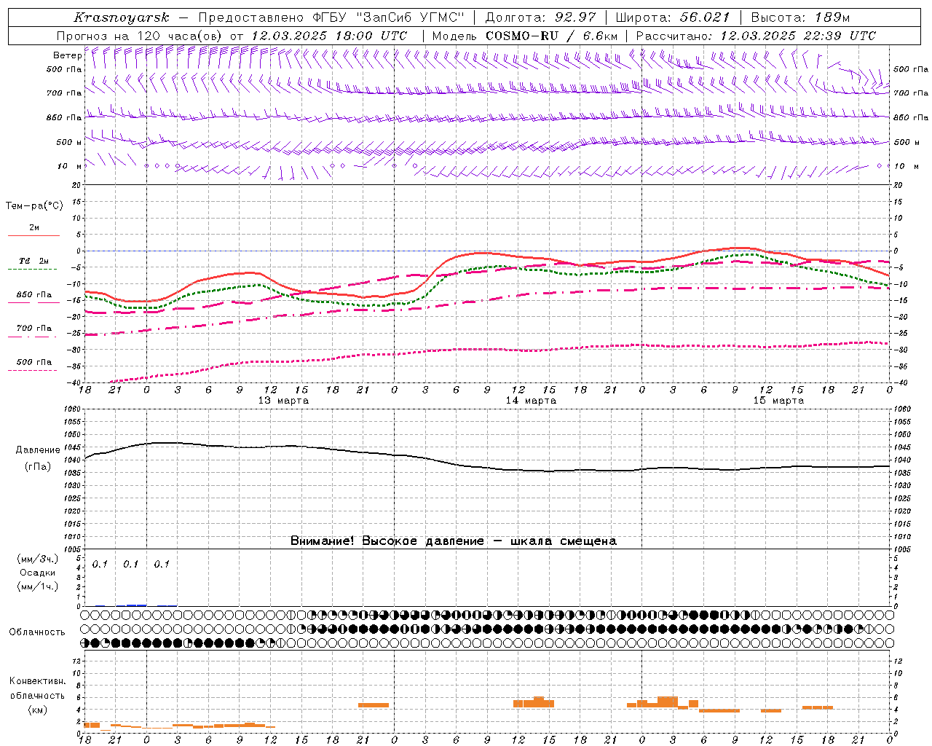This screenshot has height=746, width=932.
Task: Click the '-40' value on the left temperature axis
Action: point(75,383)
